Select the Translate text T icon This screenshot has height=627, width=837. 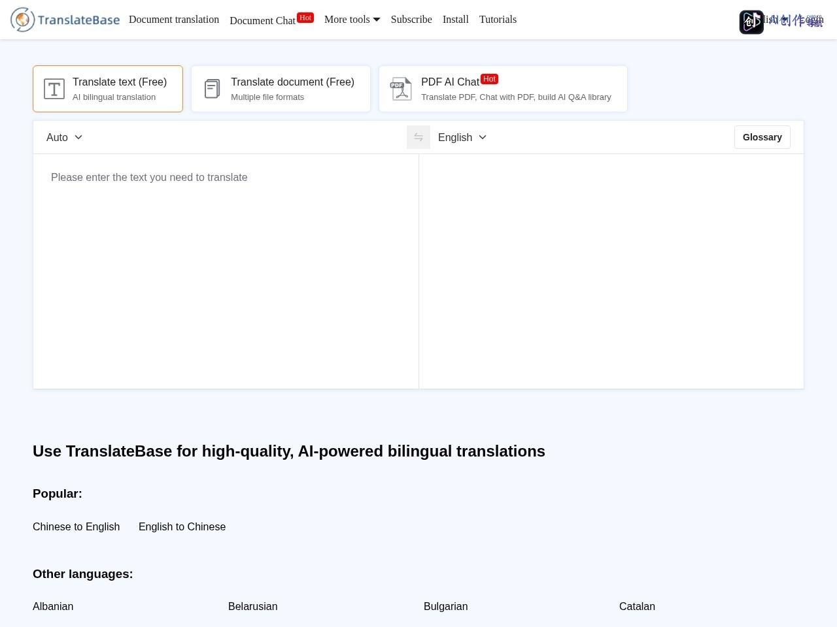tap(54, 89)
